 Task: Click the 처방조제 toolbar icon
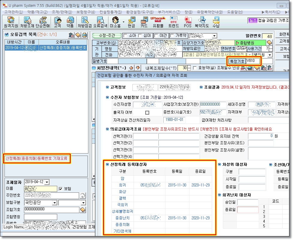(28, 22)
